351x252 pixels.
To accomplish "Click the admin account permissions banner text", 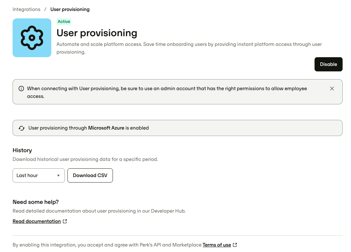I will (167, 92).
